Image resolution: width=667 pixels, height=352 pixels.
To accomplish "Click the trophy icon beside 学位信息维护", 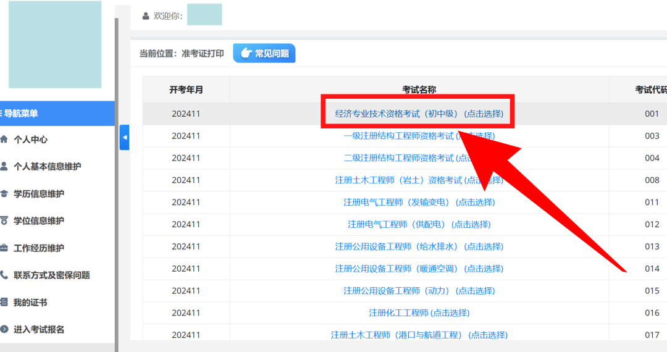I will coord(4,221).
